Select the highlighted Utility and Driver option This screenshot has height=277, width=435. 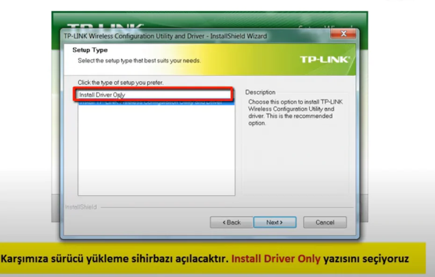pyautogui.click(x=156, y=102)
